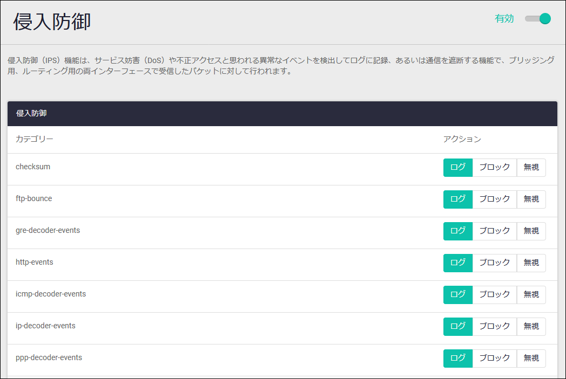Click the 侵入防御 panel header bar

tap(282, 113)
